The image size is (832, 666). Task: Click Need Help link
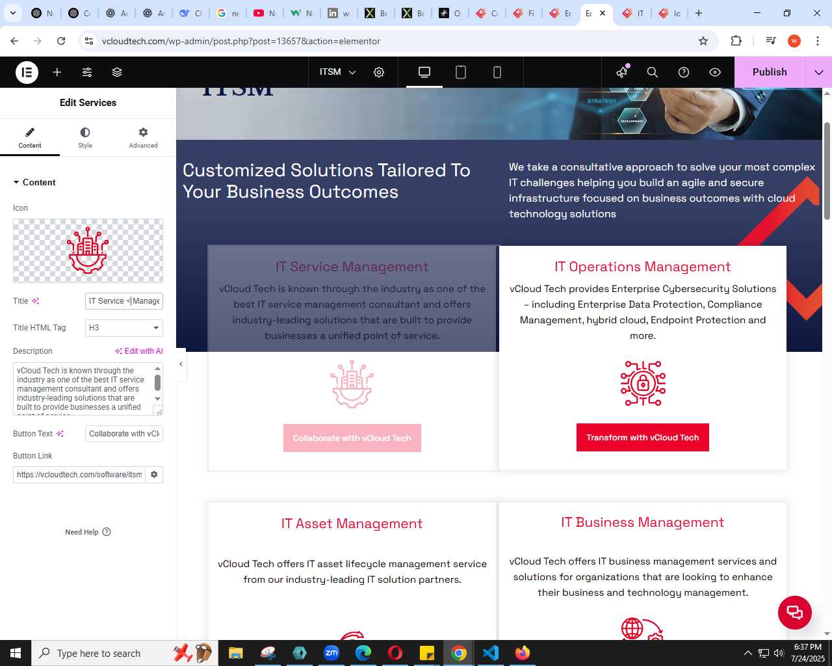pos(88,532)
